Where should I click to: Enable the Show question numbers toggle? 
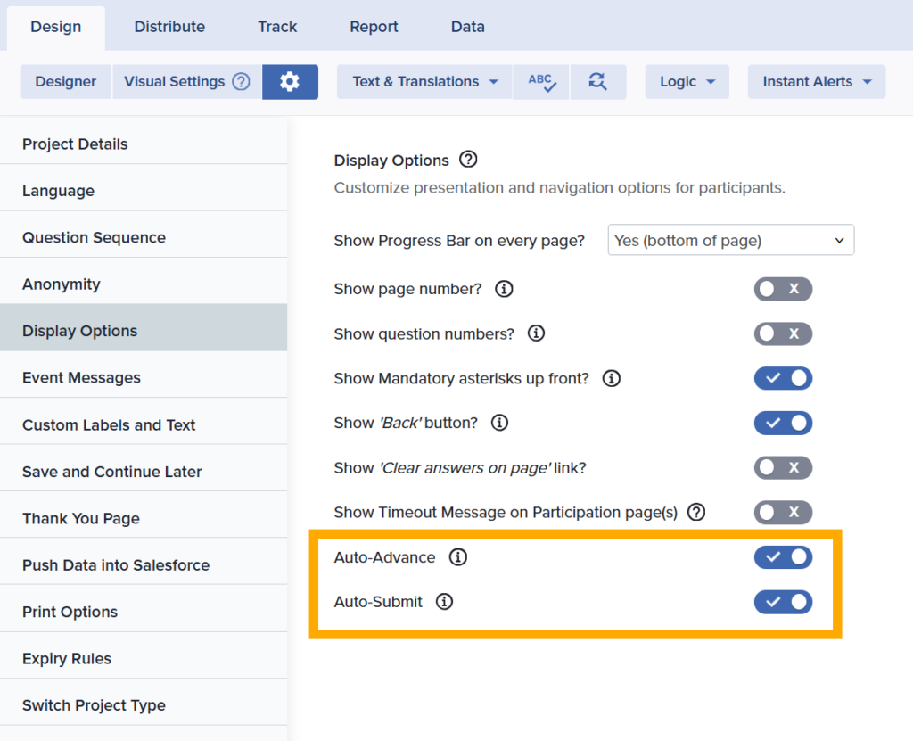[x=783, y=333]
